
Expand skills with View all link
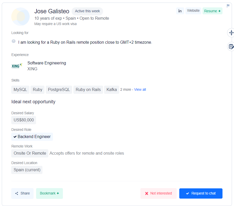tap(140, 89)
